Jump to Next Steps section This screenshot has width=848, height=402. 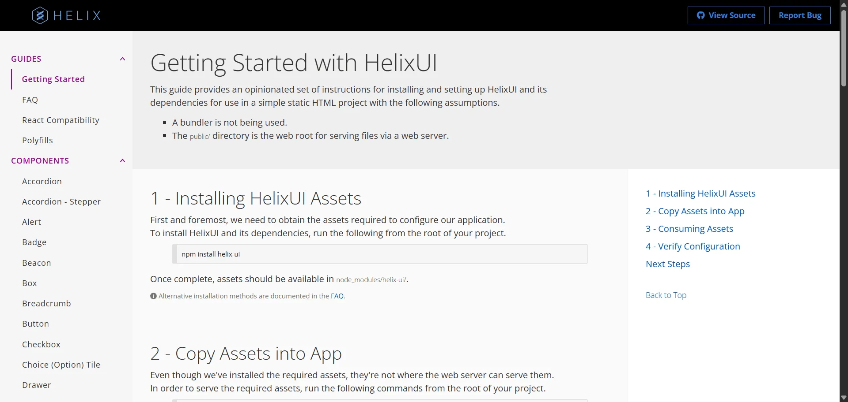668,264
